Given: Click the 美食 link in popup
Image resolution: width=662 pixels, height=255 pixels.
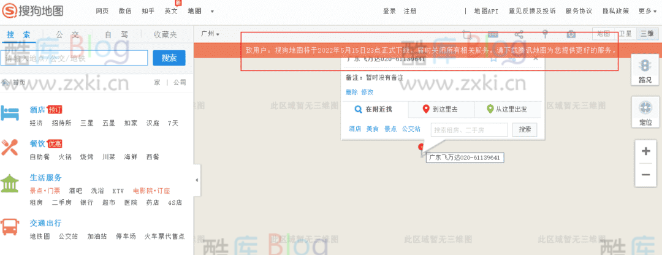Looking at the screenshot, I should [x=373, y=129].
